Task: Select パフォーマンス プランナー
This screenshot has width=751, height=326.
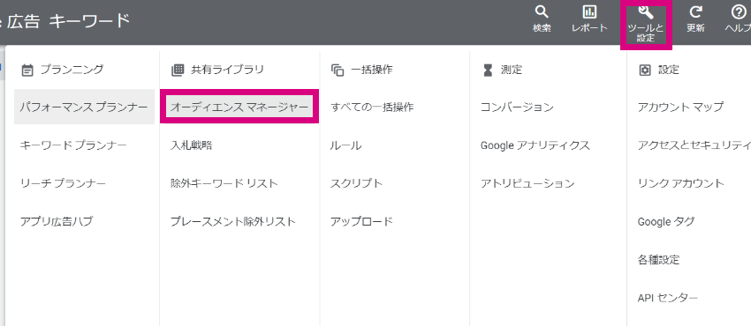Action: 84,107
